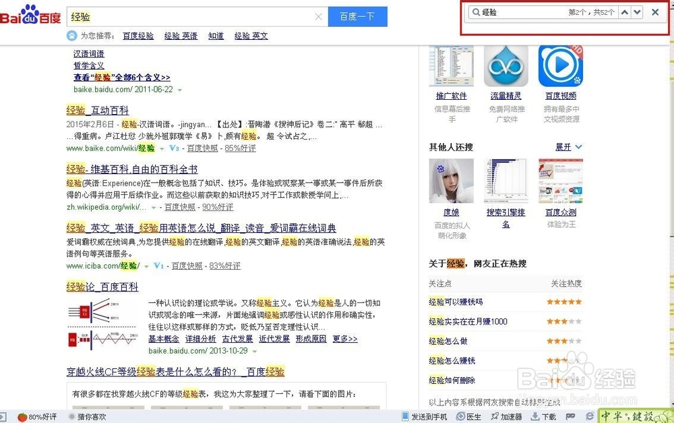Select 知道 in the recommendation row
This screenshot has width=674, height=423.
pyautogui.click(x=215, y=36)
